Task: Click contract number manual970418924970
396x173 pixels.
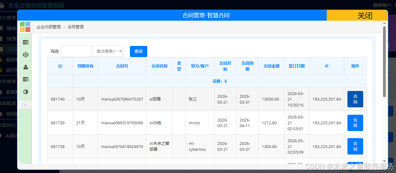Action: point(122,146)
